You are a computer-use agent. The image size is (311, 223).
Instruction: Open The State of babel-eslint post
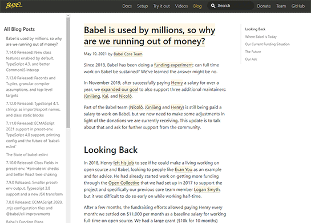tap(27, 154)
